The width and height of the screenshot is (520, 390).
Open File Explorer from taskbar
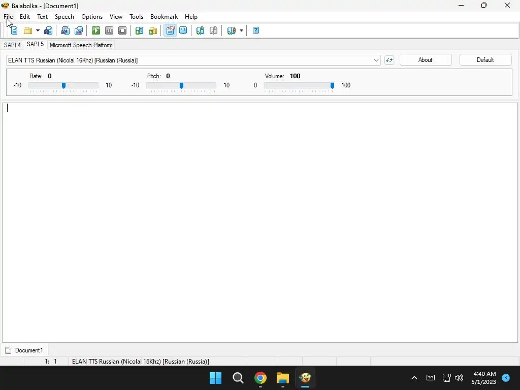pyautogui.click(x=283, y=378)
